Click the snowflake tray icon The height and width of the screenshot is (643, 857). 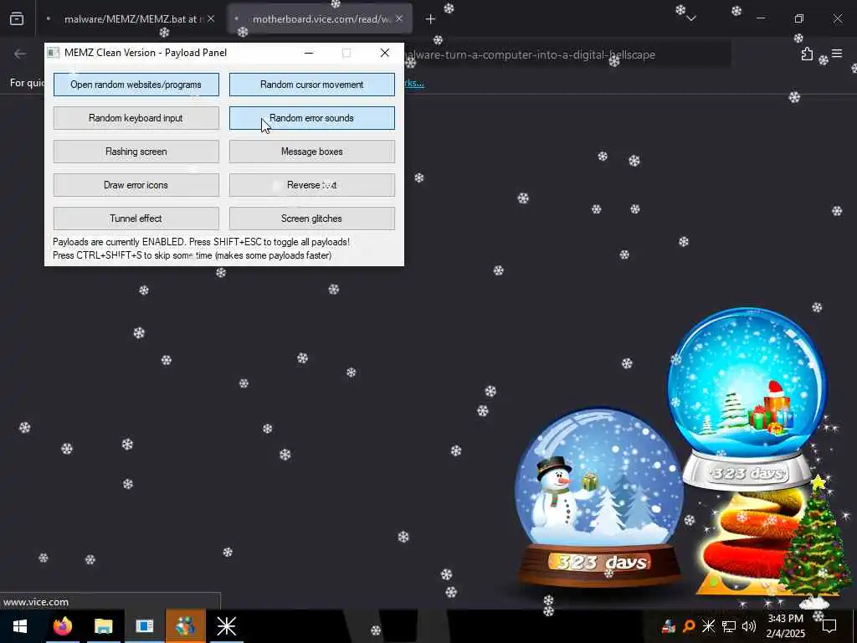coord(708,626)
